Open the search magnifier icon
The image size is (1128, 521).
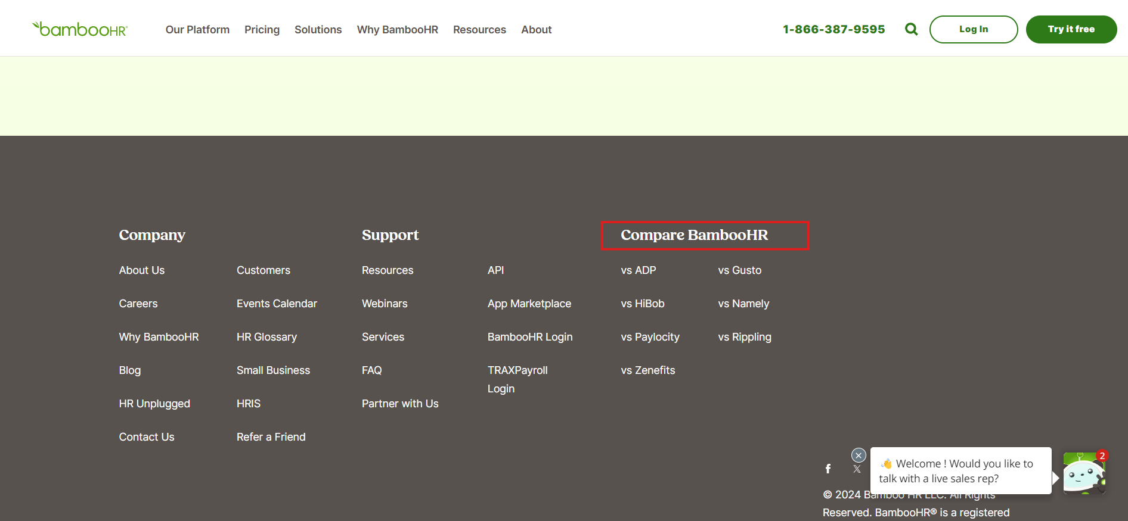click(911, 29)
